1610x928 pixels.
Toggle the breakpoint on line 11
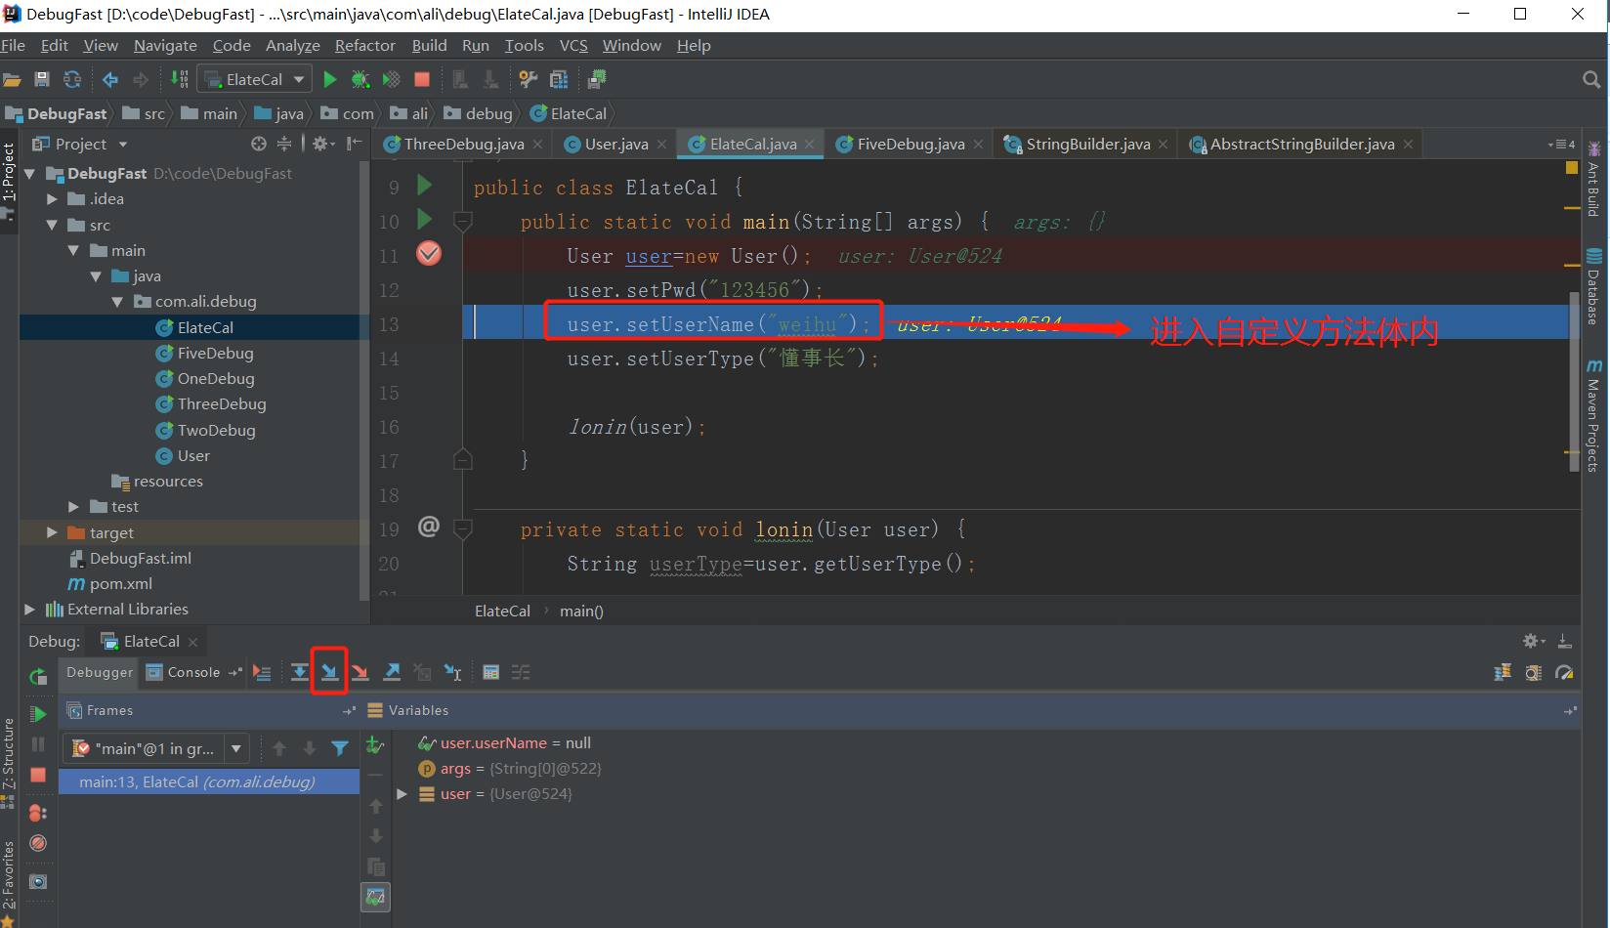(429, 254)
